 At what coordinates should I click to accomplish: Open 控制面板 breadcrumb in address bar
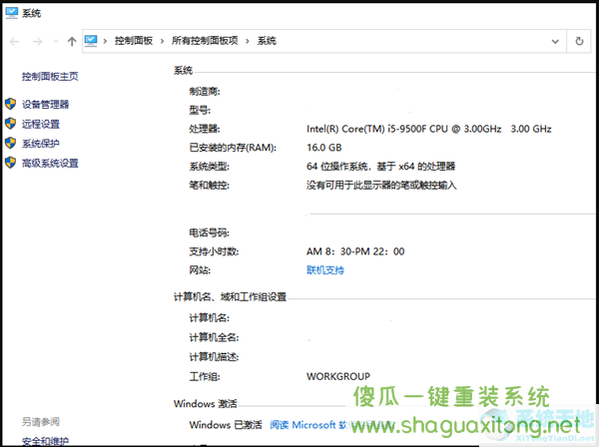134,41
